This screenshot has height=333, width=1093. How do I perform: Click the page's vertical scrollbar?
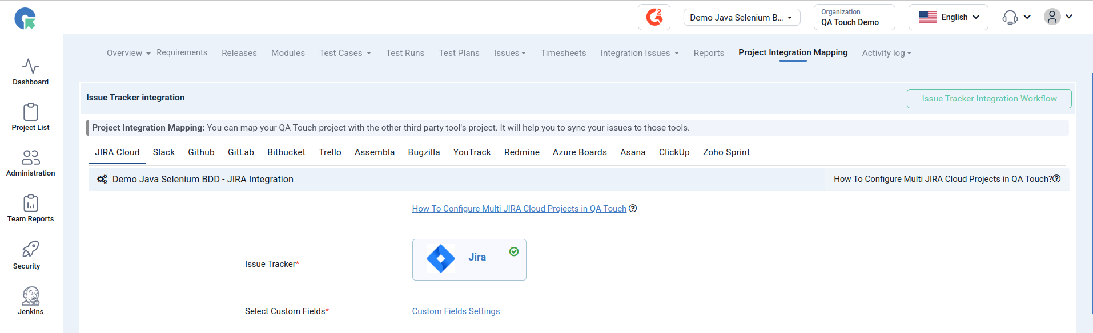point(1091,194)
